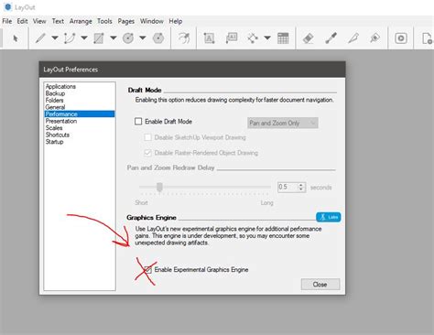Screen dimensions: 434x335
Task: Open the Rectangle tool dropdown arrow
Action: pyautogui.click(x=114, y=38)
